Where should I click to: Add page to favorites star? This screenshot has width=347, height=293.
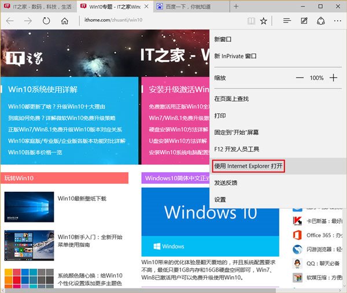(264, 21)
